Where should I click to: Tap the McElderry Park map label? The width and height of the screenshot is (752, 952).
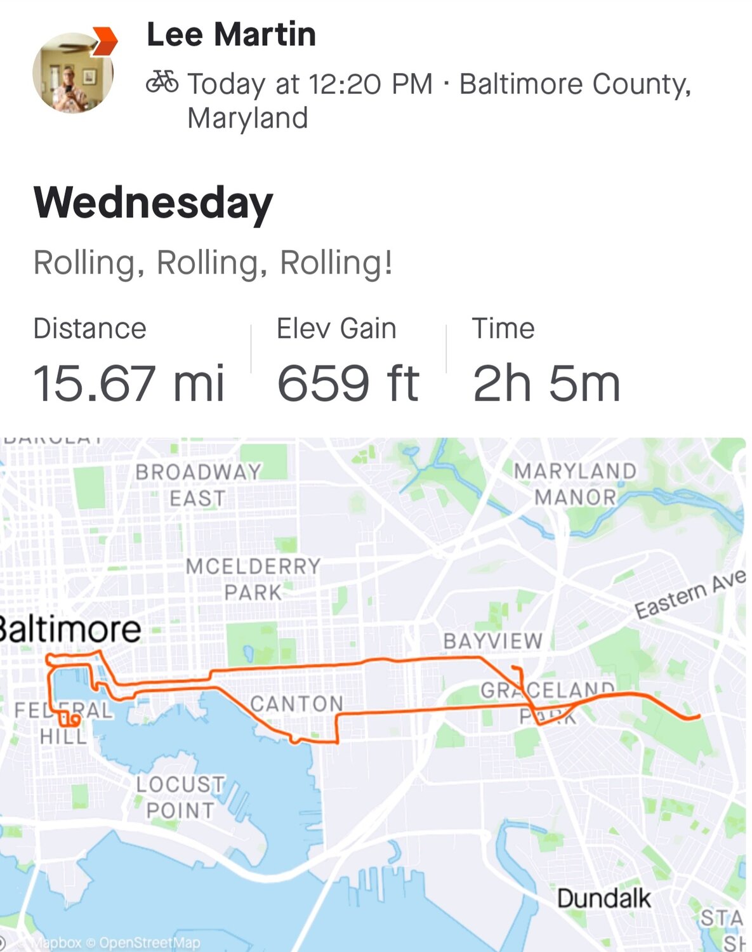tap(253, 579)
